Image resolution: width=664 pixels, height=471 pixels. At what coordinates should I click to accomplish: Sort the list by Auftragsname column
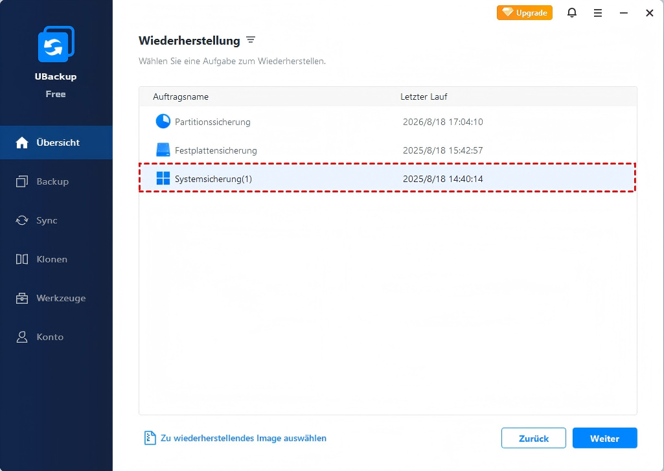point(181,97)
